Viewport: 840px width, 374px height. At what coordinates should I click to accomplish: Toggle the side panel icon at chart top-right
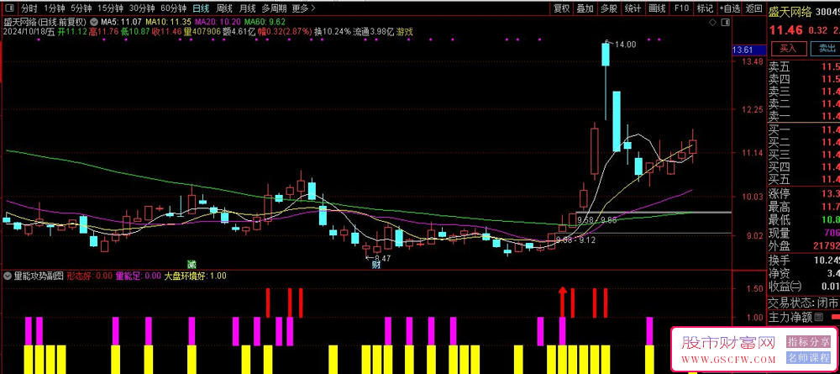(724, 23)
